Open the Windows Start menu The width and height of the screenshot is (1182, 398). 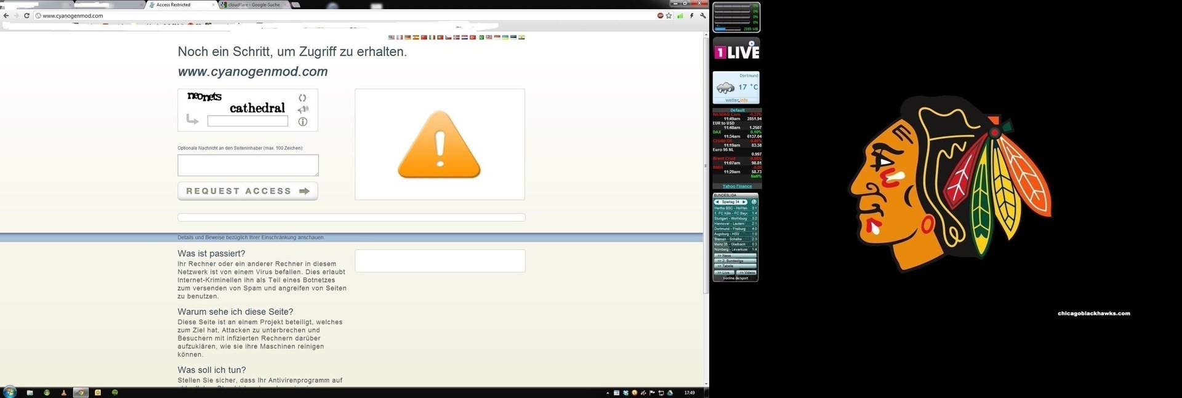click(10, 392)
